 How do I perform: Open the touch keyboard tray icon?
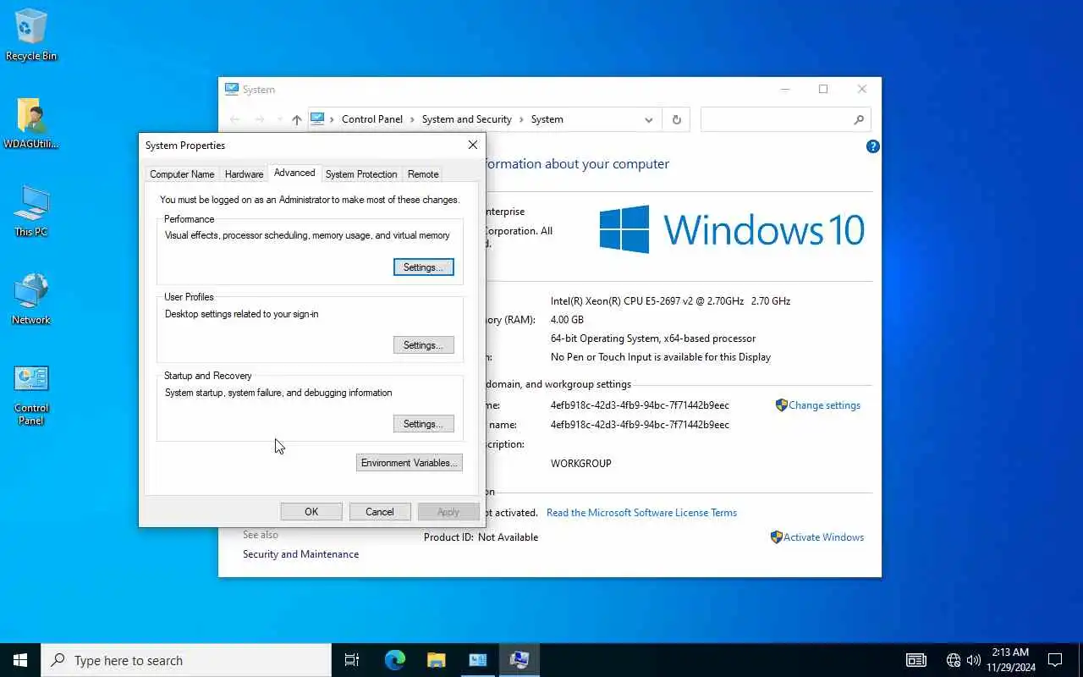[915, 660]
